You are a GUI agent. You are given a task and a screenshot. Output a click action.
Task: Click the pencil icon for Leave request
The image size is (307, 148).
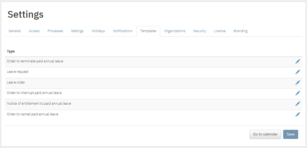click(x=298, y=72)
